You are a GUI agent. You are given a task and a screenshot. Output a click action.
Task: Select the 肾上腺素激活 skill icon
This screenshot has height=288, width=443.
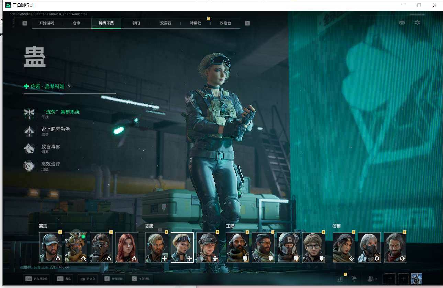29,131
